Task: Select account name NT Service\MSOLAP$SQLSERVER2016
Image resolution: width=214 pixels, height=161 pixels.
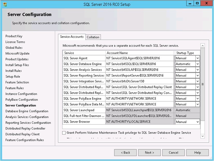Action: pyautogui.click(x=139, y=70)
